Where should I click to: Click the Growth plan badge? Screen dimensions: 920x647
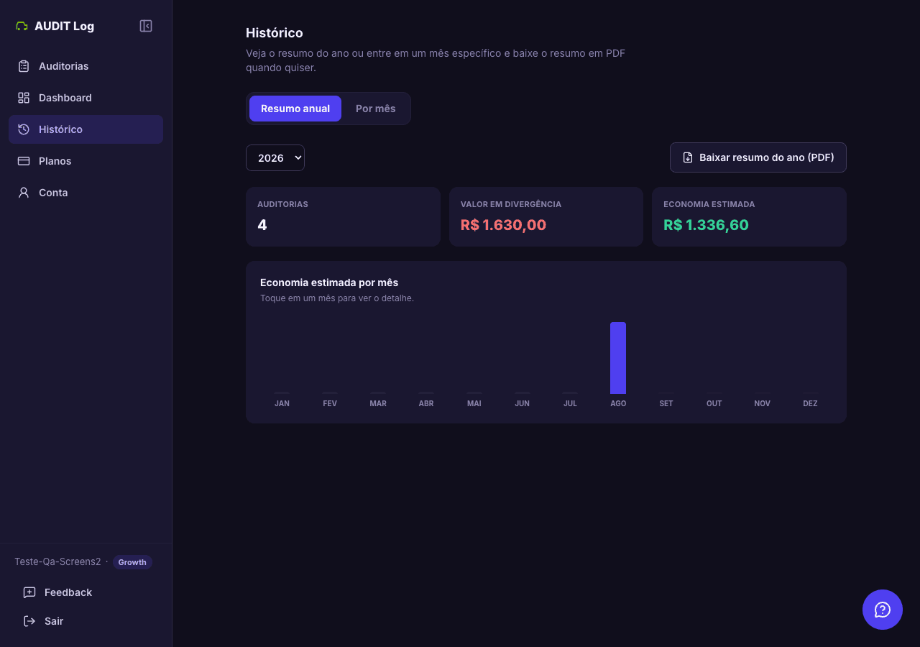click(x=132, y=562)
